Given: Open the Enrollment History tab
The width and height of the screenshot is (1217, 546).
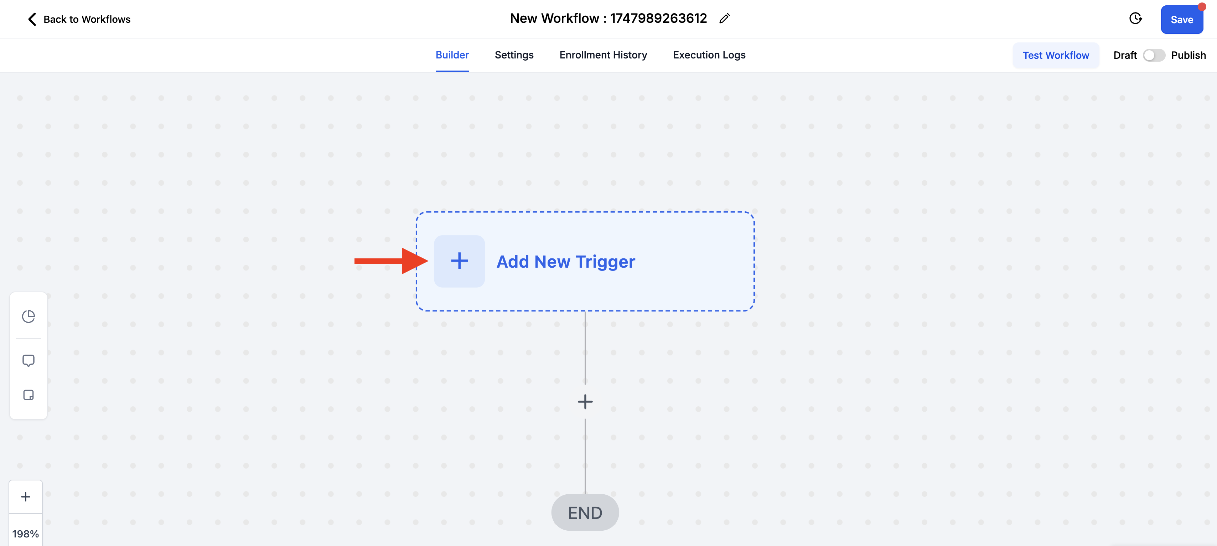Looking at the screenshot, I should 603,55.
